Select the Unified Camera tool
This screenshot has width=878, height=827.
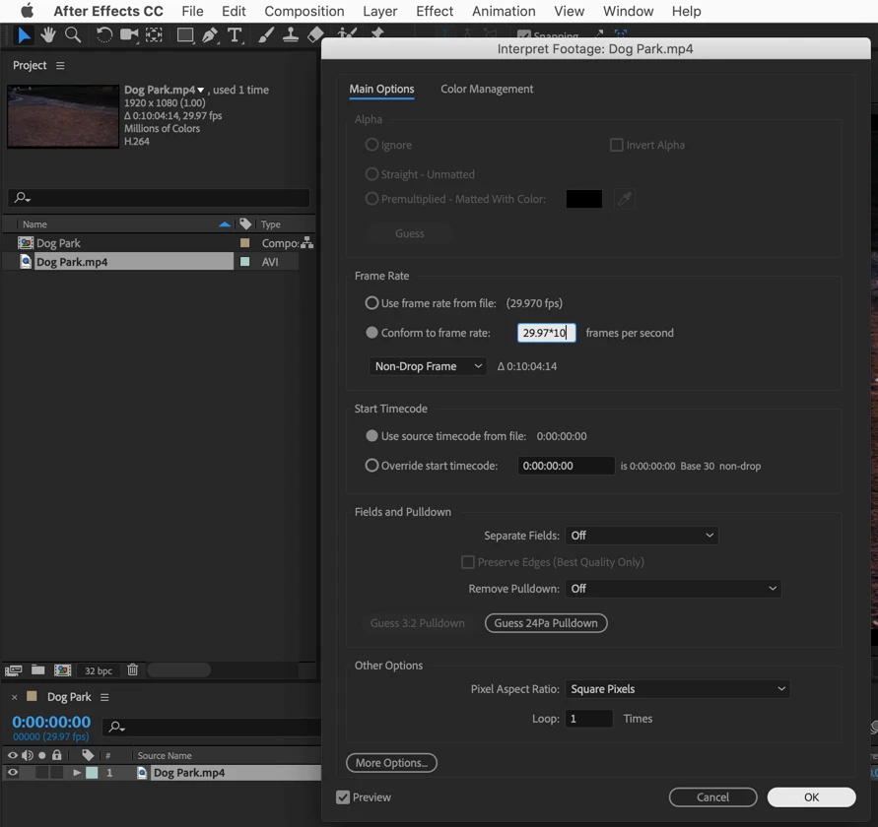click(129, 35)
